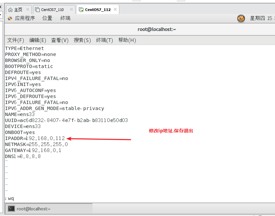Click the UUID line
The width and height of the screenshot is (275, 216).
point(66,120)
